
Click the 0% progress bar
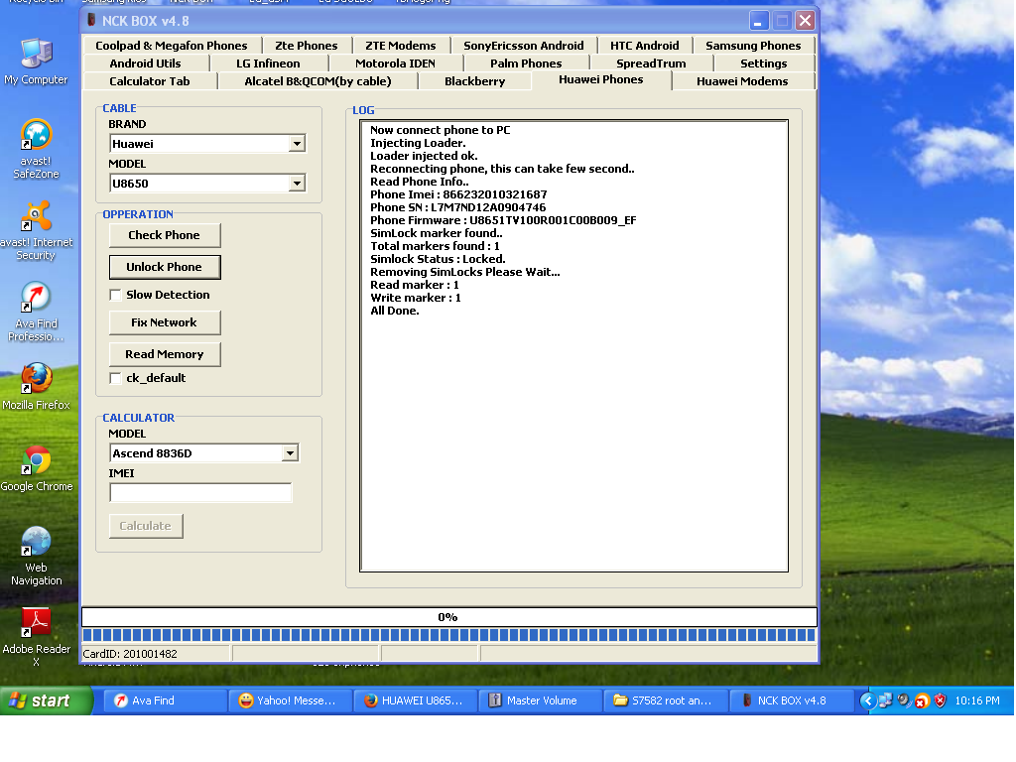pyautogui.click(x=448, y=617)
